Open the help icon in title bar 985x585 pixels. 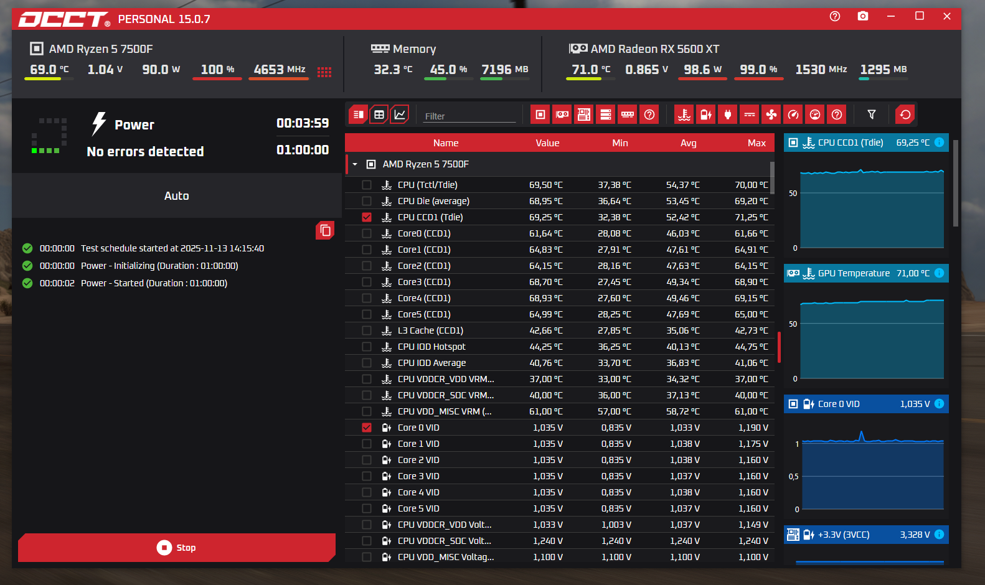[835, 16]
